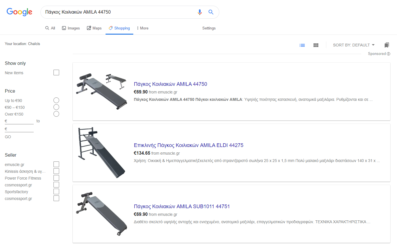Select the €90 – €150 price radio
397x245 pixels.
tap(56, 107)
